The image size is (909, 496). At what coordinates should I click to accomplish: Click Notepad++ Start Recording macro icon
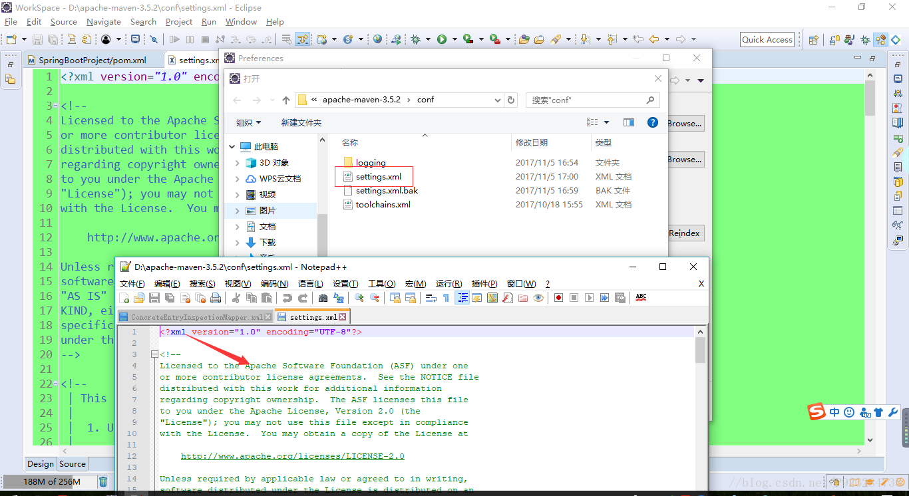(558, 298)
